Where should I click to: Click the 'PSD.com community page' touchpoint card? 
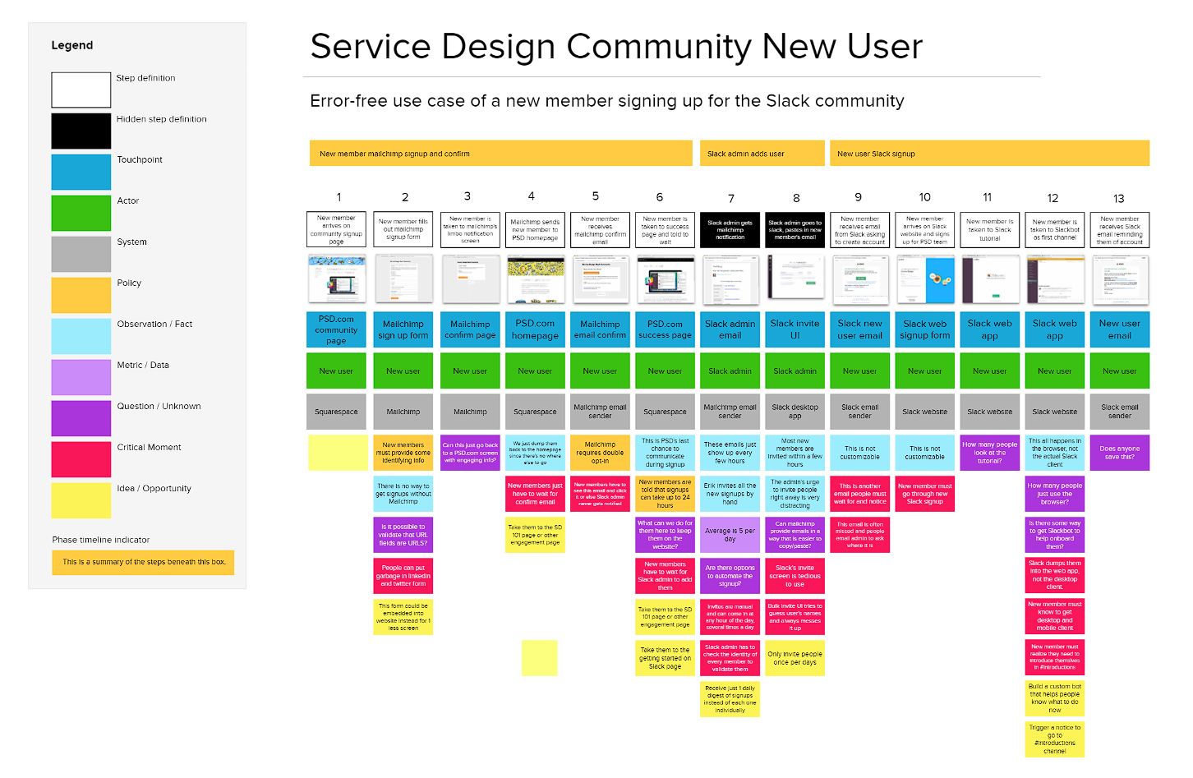coord(336,329)
